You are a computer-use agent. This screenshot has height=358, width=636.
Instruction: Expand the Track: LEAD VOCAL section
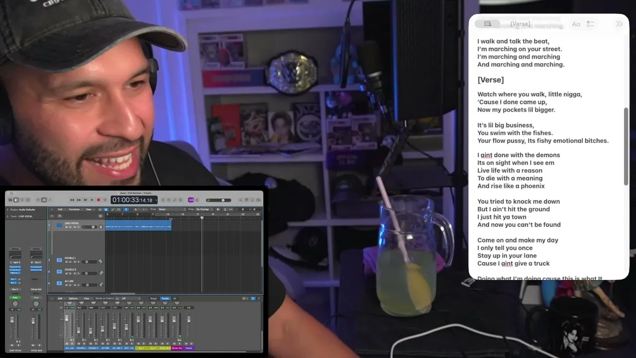(x=7, y=216)
